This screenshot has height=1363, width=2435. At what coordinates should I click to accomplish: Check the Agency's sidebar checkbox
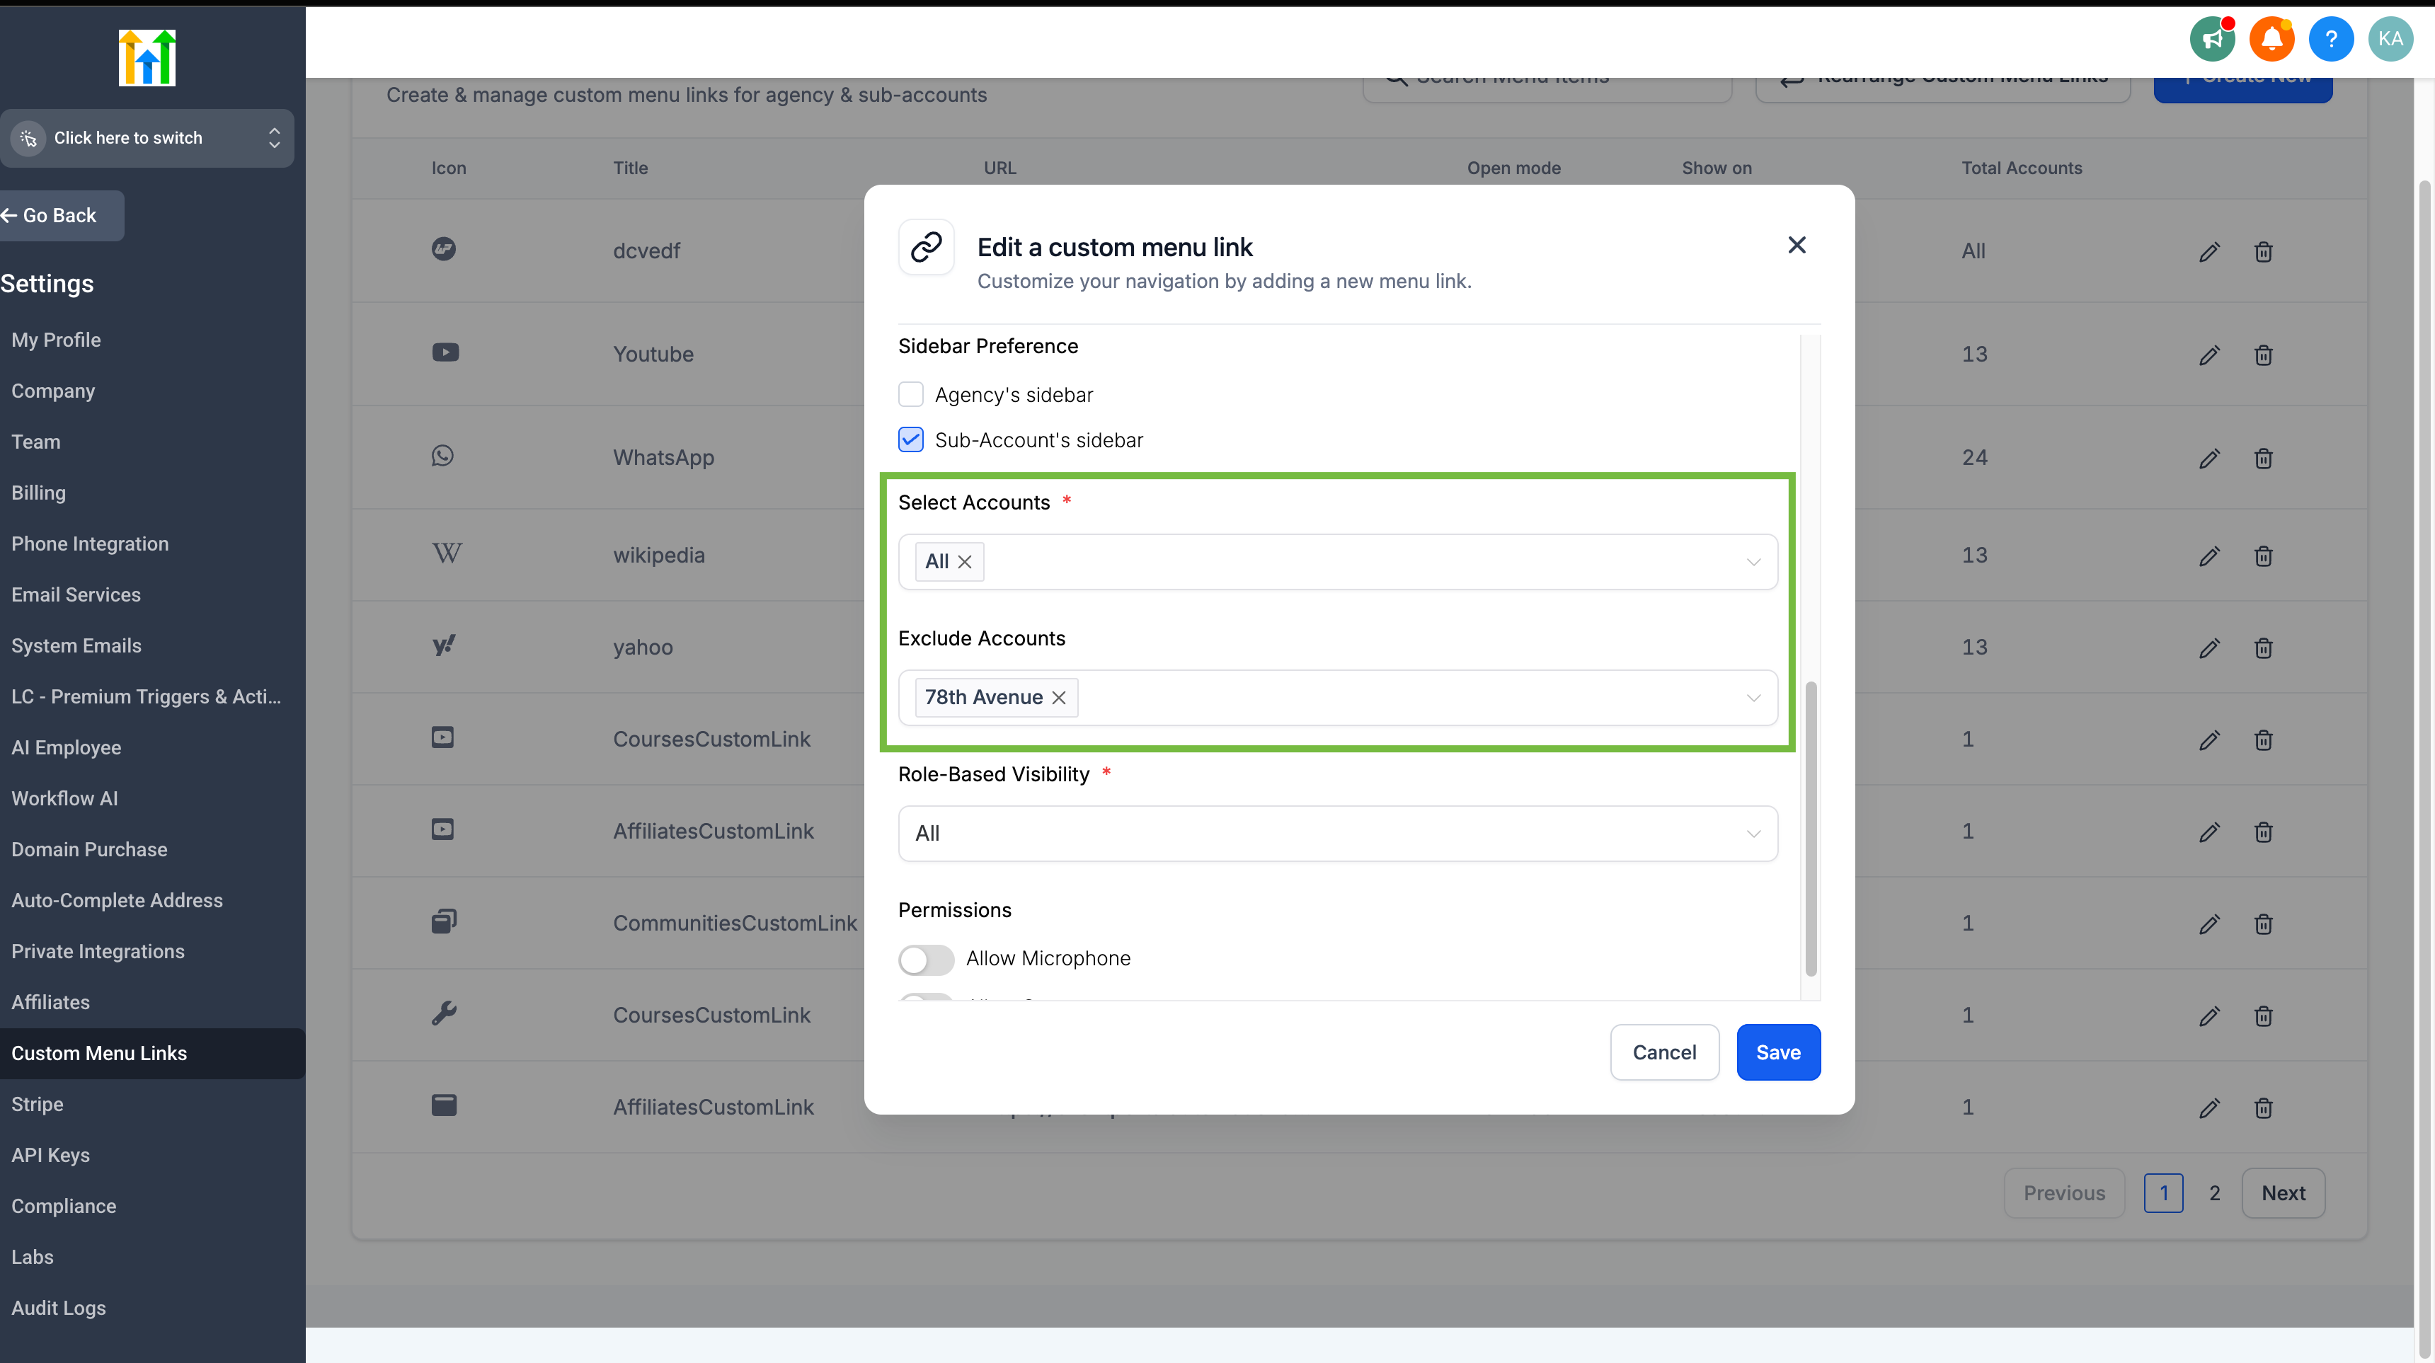tap(910, 394)
